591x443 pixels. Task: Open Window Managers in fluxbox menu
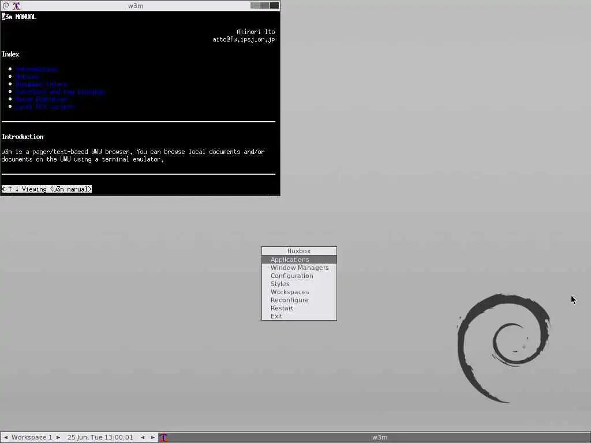coord(299,268)
